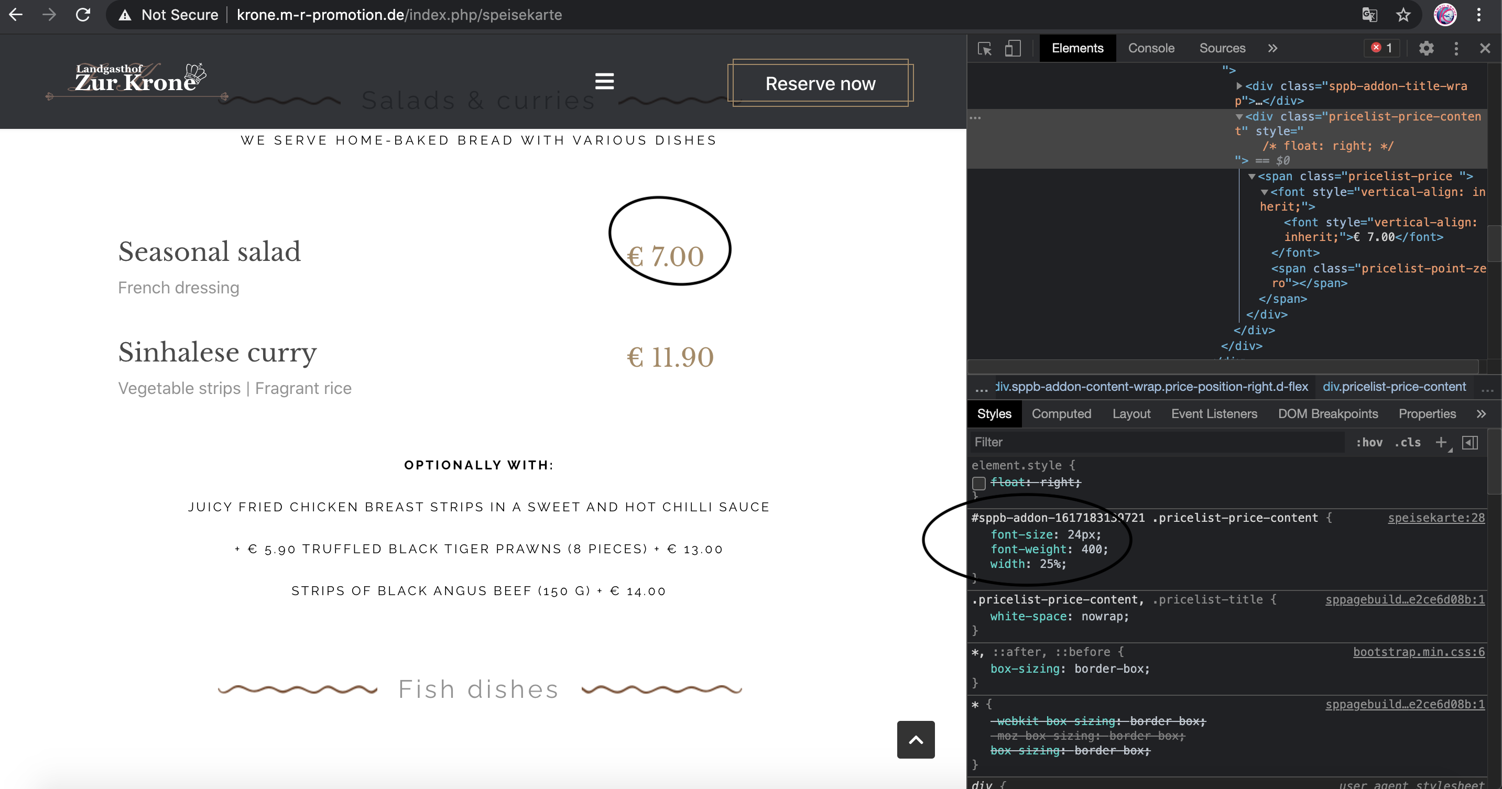The width and height of the screenshot is (1502, 789).
Task: Reload the page
Action: coord(83,15)
